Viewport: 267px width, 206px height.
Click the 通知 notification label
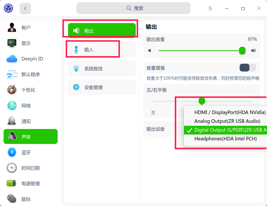tap(26, 121)
